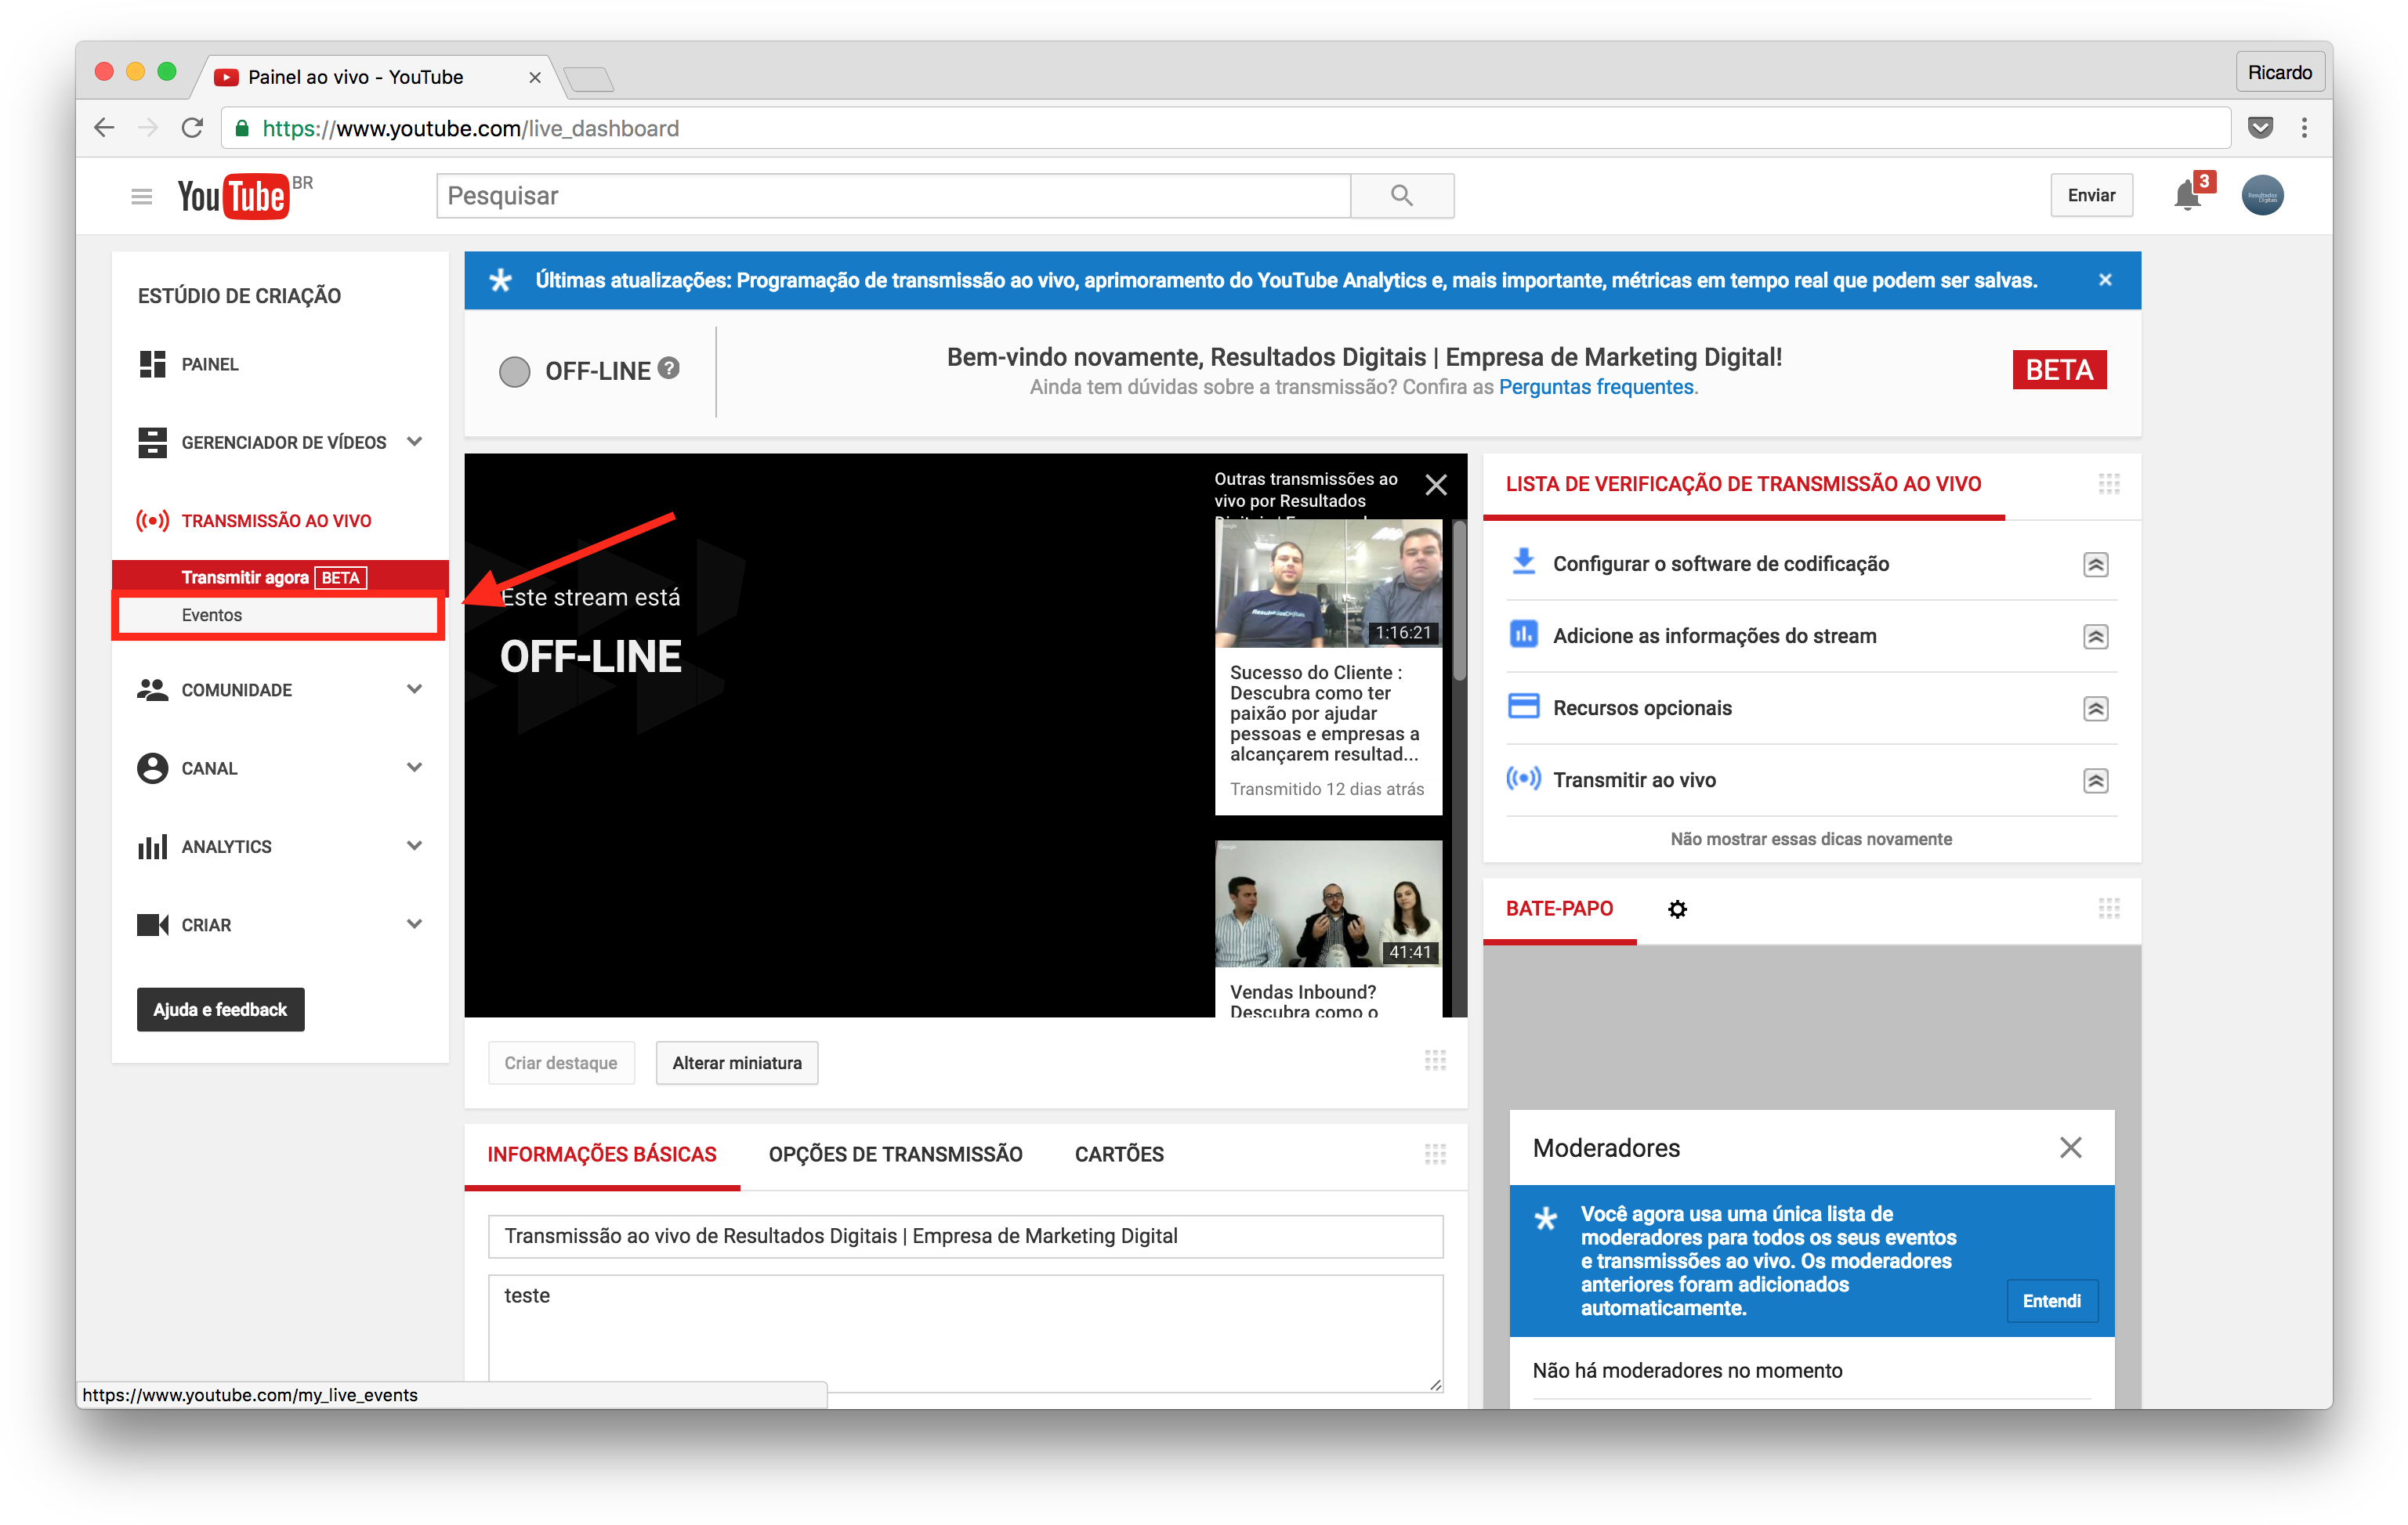Click the Entendi button
The width and height of the screenshot is (2408, 1525).
click(x=2051, y=1300)
